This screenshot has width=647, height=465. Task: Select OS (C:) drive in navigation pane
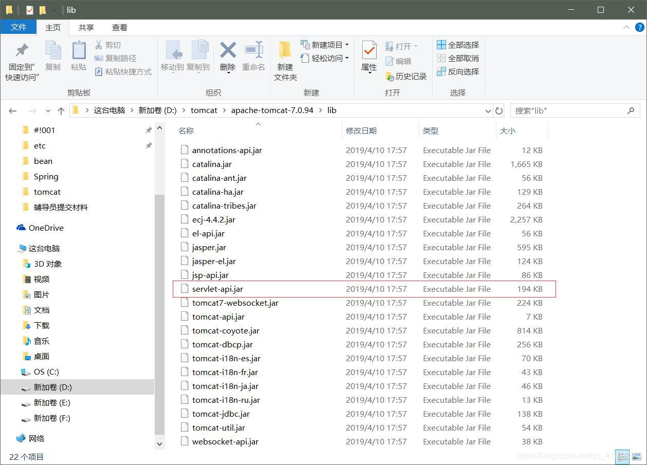tap(40, 371)
